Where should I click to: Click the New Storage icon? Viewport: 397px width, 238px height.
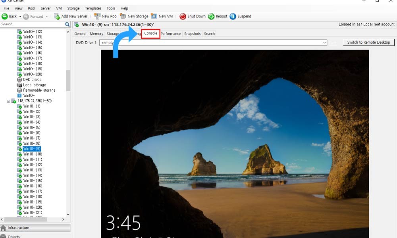click(x=123, y=16)
